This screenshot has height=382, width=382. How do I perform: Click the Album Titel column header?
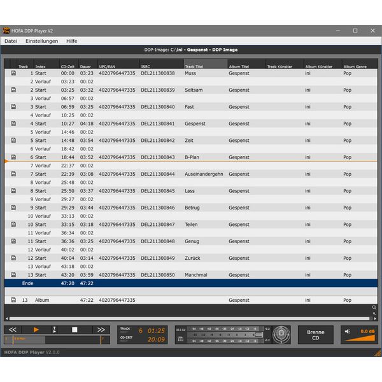tap(246, 64)
